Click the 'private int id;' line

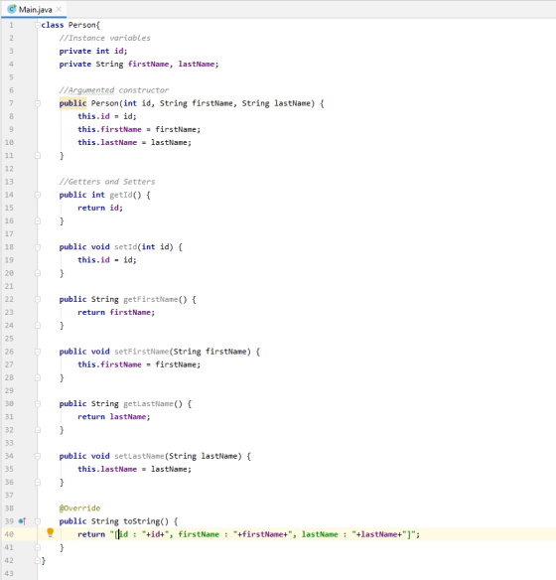pos(93,51)
